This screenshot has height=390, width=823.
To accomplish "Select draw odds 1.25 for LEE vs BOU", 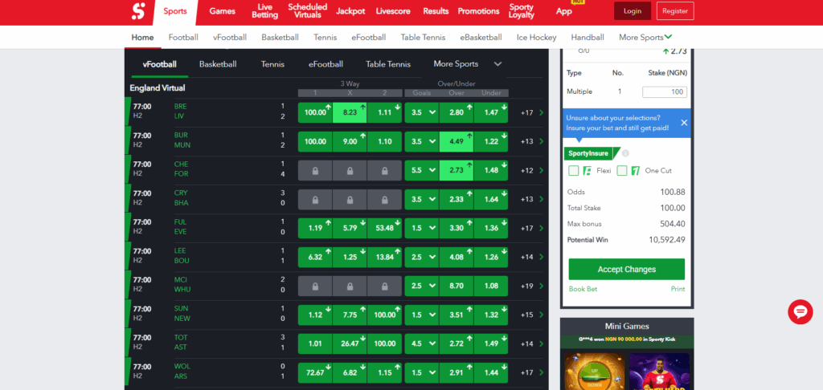I will [350, 258].
